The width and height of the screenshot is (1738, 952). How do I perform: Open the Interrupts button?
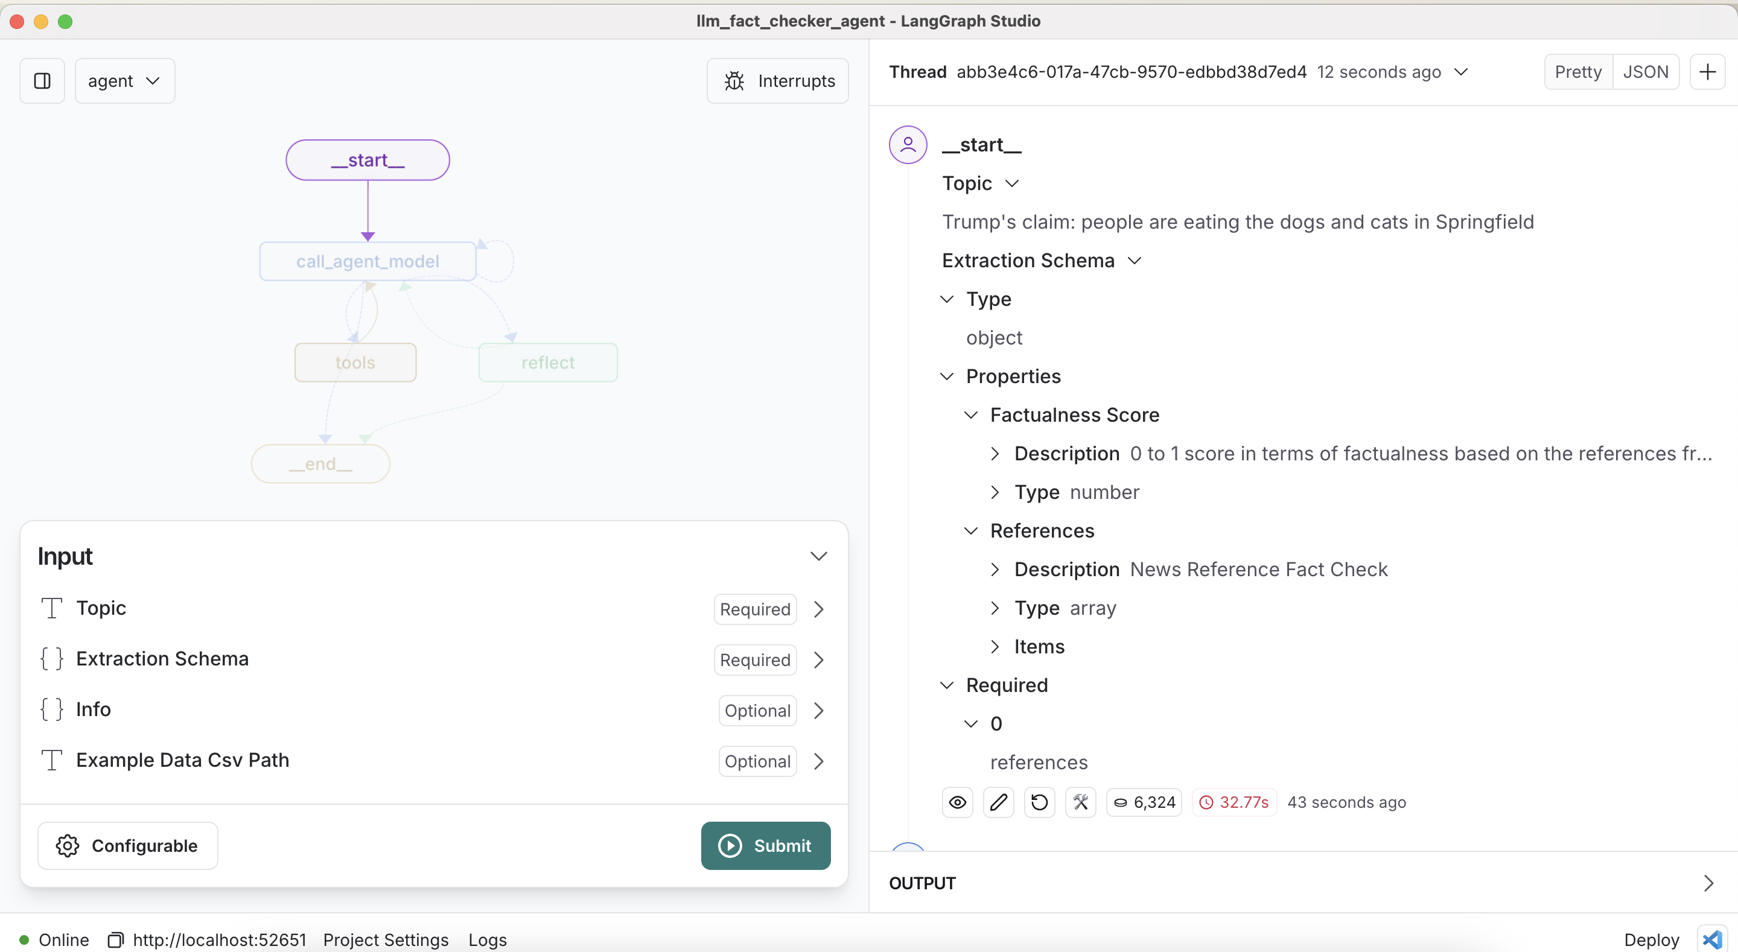pyautogui.click(x=777, y=81)
